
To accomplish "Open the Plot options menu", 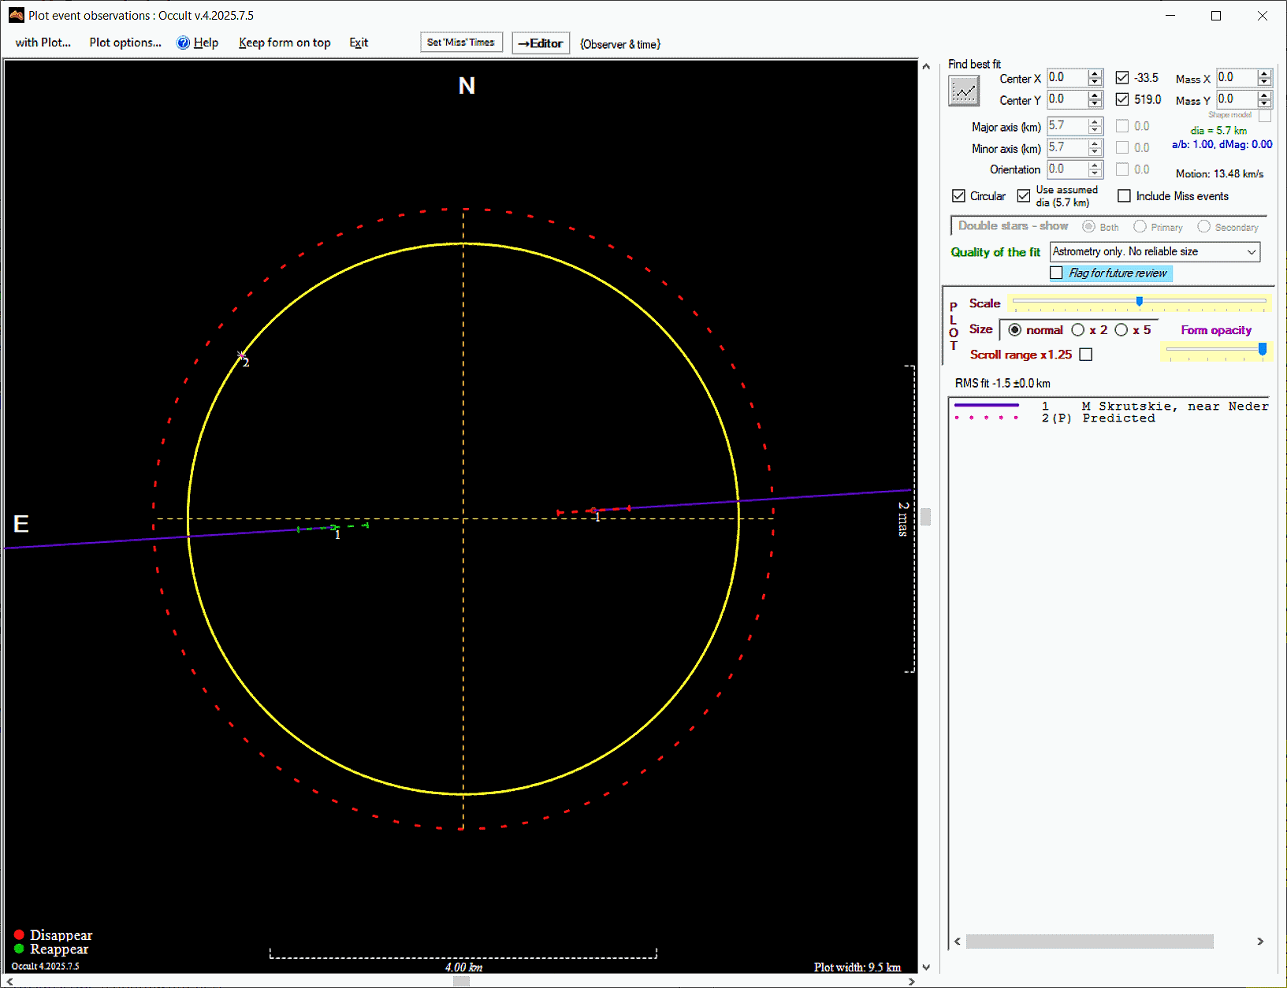I will coord(125,43).
